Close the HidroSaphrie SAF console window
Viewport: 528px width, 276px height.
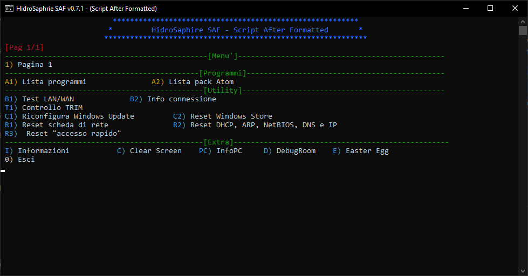515,9
